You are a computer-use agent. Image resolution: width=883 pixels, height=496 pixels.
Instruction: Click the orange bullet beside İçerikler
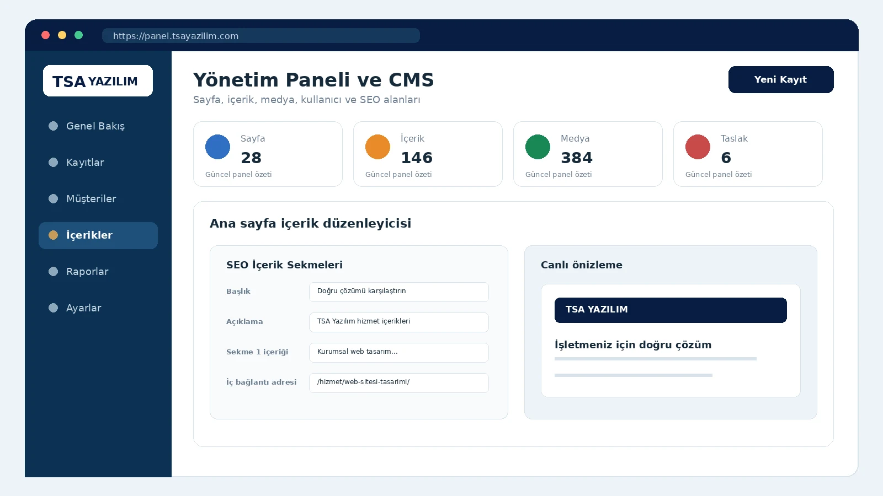tap(53, 235)
